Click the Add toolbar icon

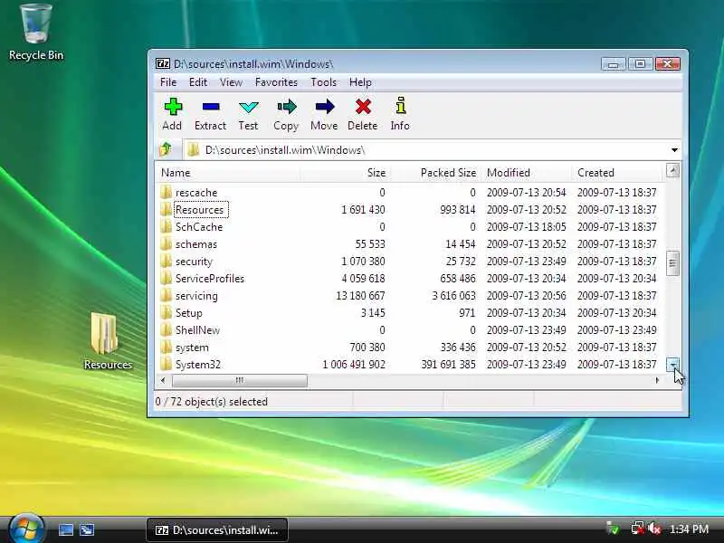pyautogui.click(x=173, y=107)
